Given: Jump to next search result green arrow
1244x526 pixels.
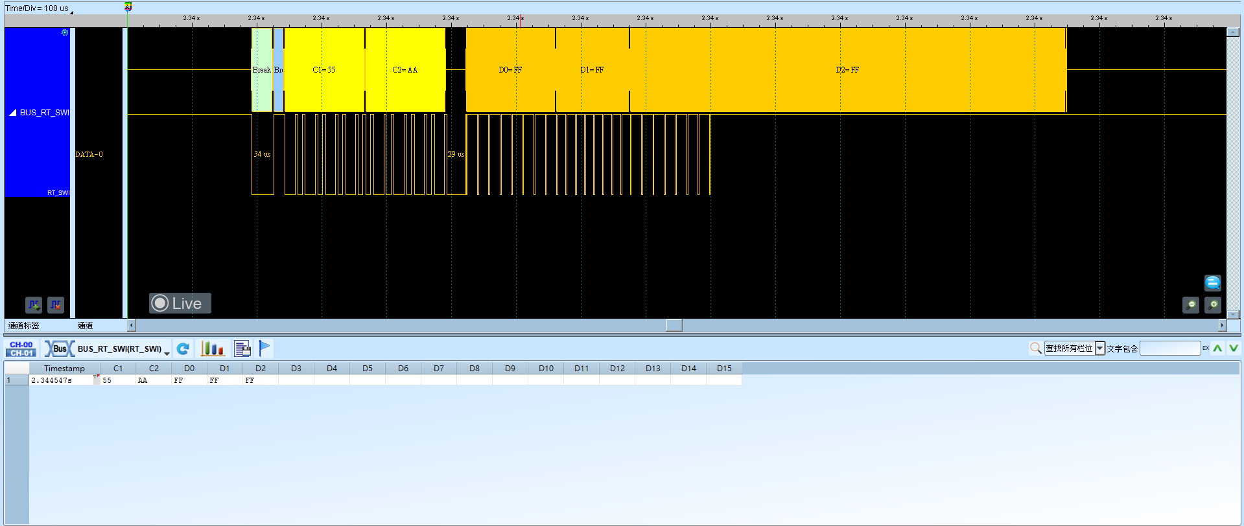Looking at the screenshot, I should pyautogui.click(x=1234, y=349).
